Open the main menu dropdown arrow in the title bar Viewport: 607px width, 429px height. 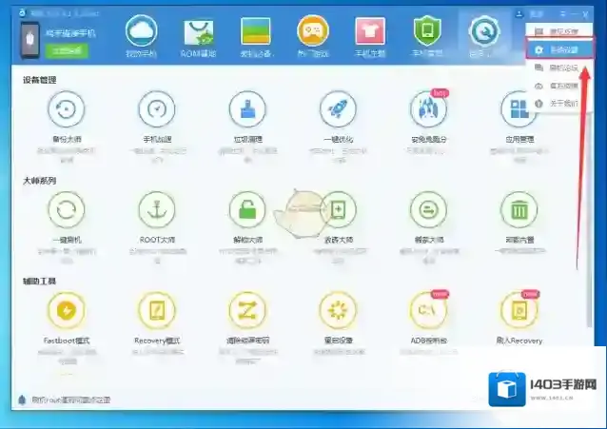pos(563,14)
